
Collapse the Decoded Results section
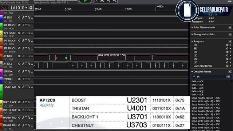click(192, 72)
